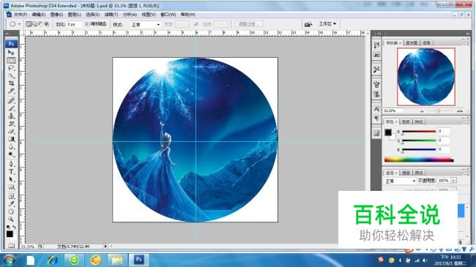Screen dimensions: 476x267
Task: Open the 图像(I) menu
Action: pyautogui.click(x=56, y=15)
